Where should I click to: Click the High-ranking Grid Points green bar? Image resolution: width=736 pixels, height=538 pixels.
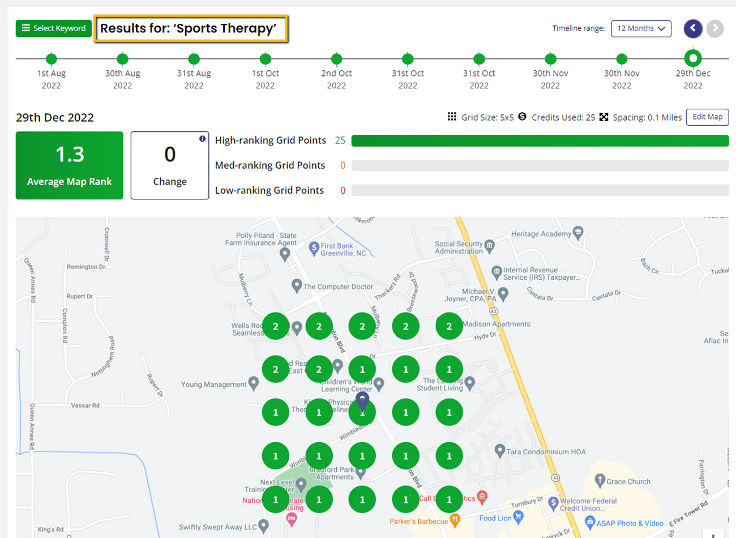click(x=540, y=140)
